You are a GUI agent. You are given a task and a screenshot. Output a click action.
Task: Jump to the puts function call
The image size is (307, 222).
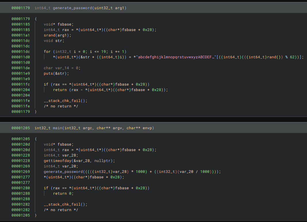[x=48, y=74]
